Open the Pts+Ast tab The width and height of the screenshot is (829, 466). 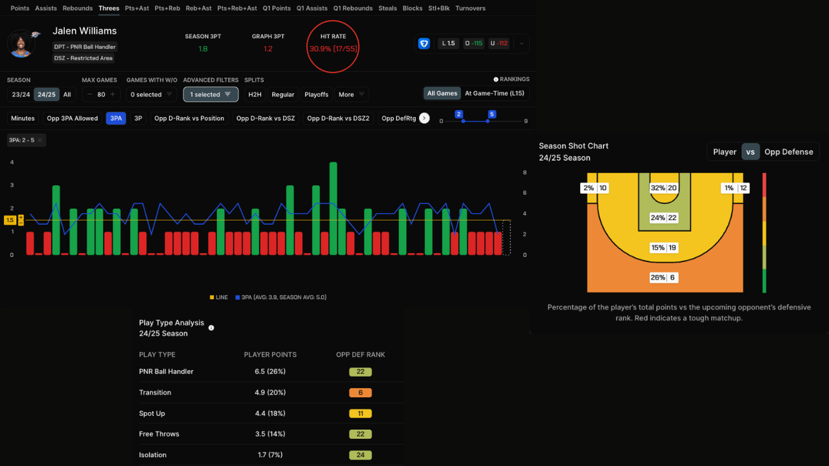click(x=137, y=8)
